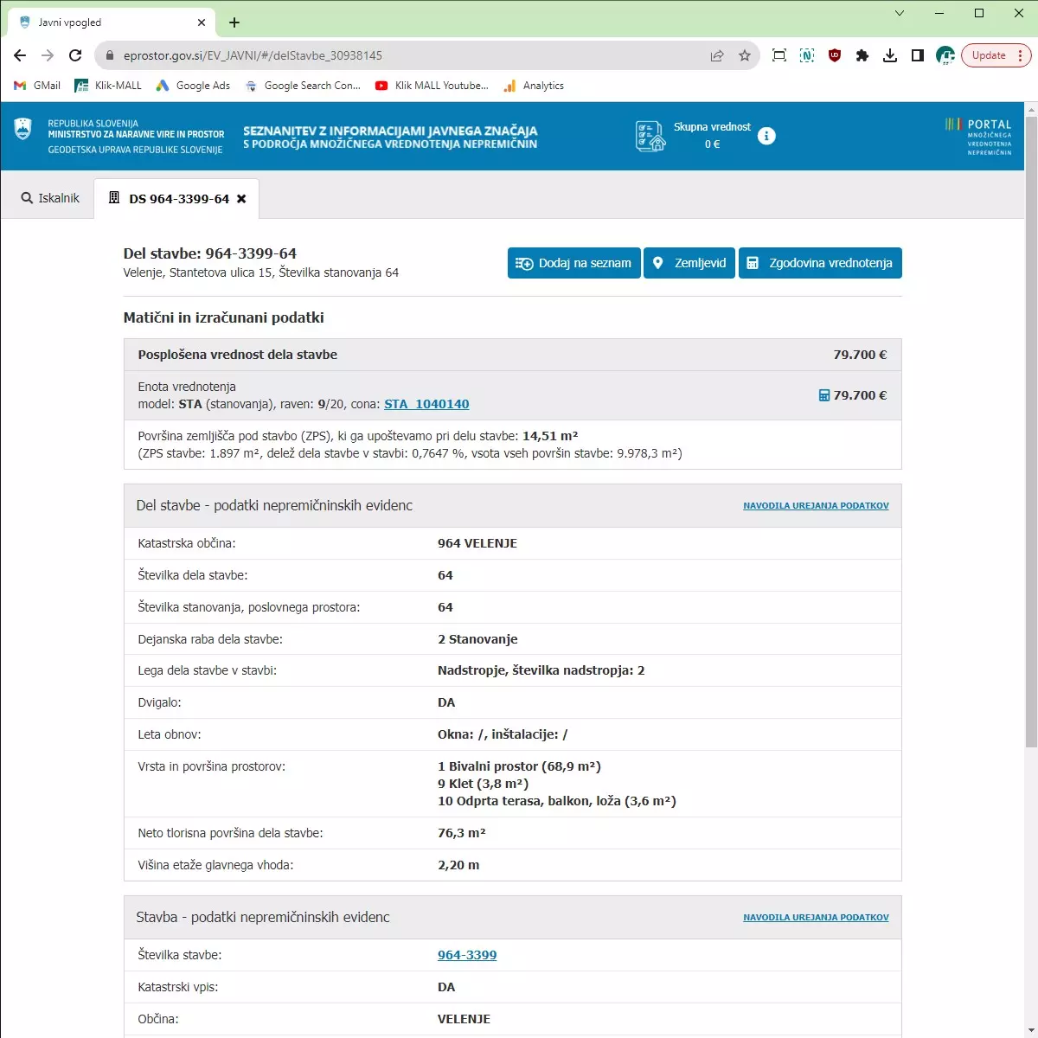Toggle the browser side panel icon
Viewport: 1038px width, 1038px height.
click(918, 55)
